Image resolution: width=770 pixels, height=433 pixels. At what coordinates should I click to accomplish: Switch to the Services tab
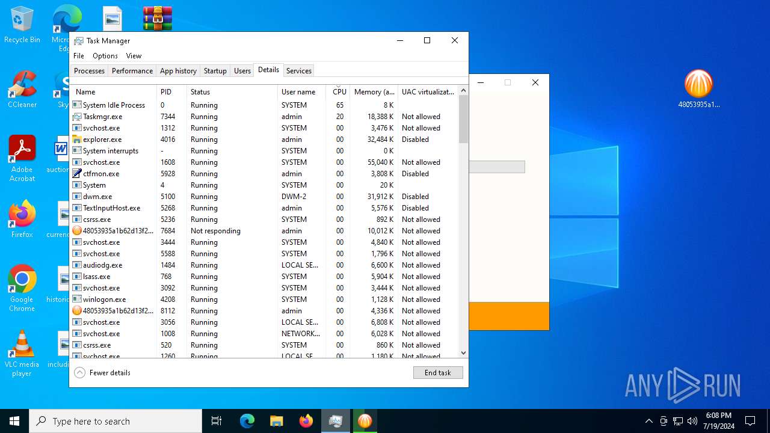(x=299, y=71)
